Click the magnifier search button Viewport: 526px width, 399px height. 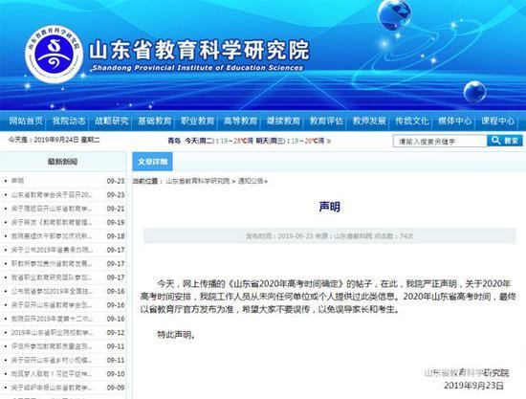click(505, 141)
